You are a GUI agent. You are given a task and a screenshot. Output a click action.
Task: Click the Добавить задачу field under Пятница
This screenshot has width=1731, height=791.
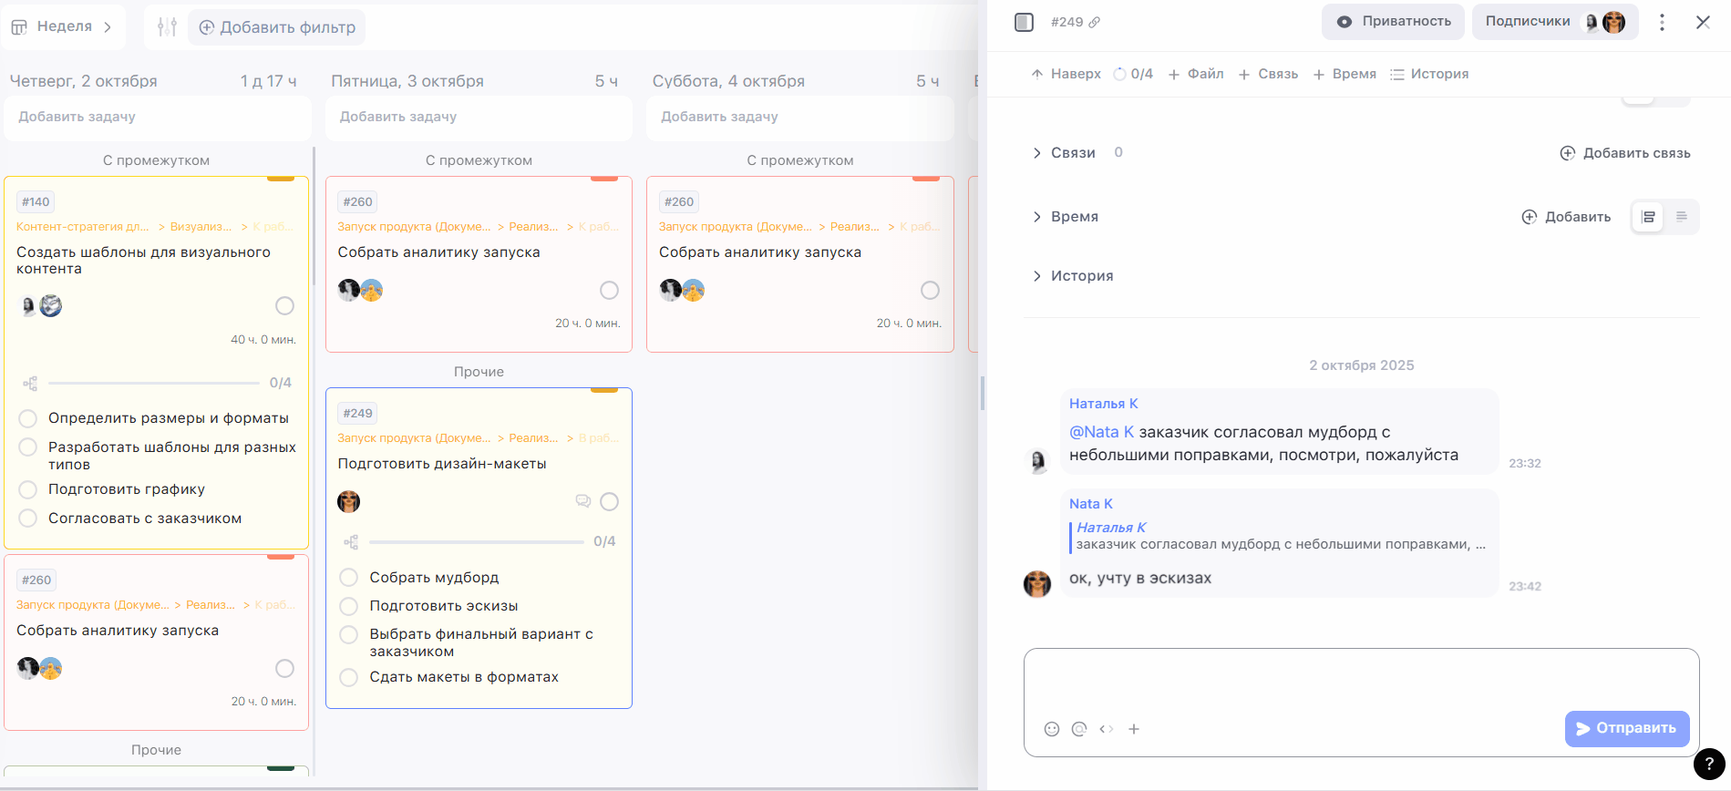pyautogui.click(x=479, y=117)
